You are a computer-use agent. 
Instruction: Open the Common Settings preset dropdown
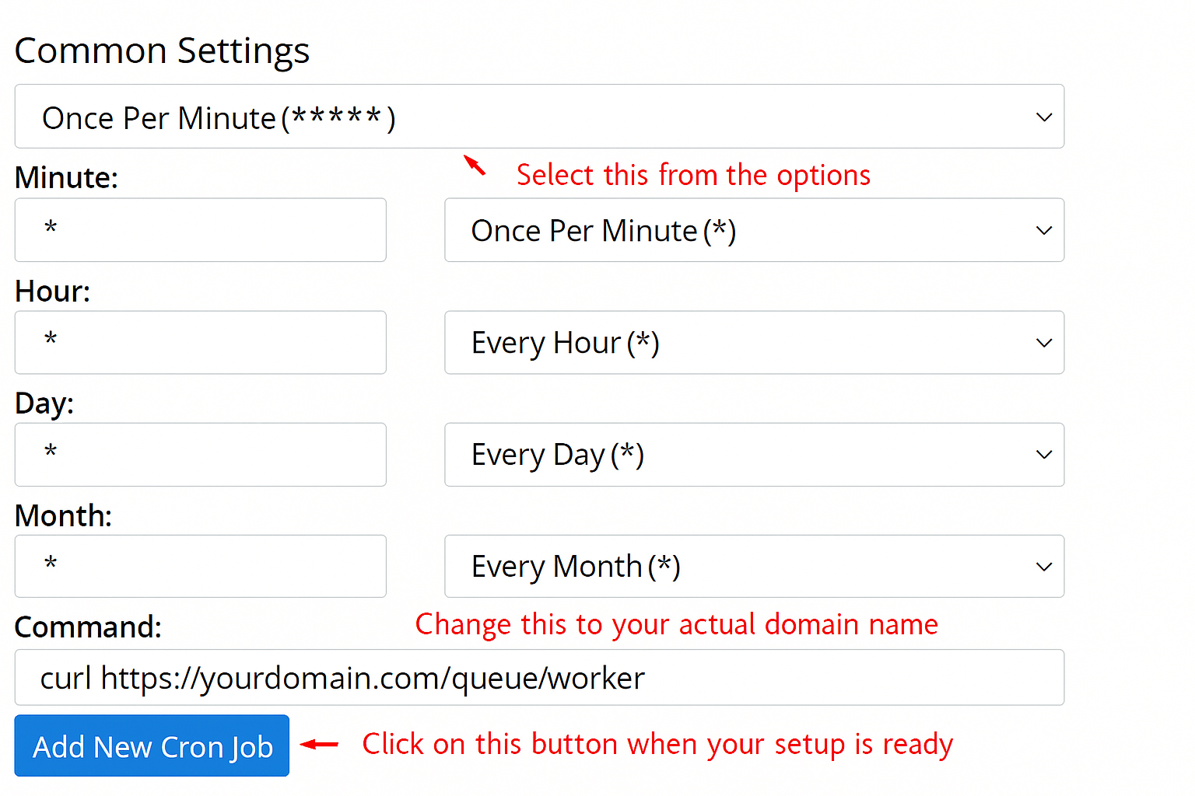point(538,117)
